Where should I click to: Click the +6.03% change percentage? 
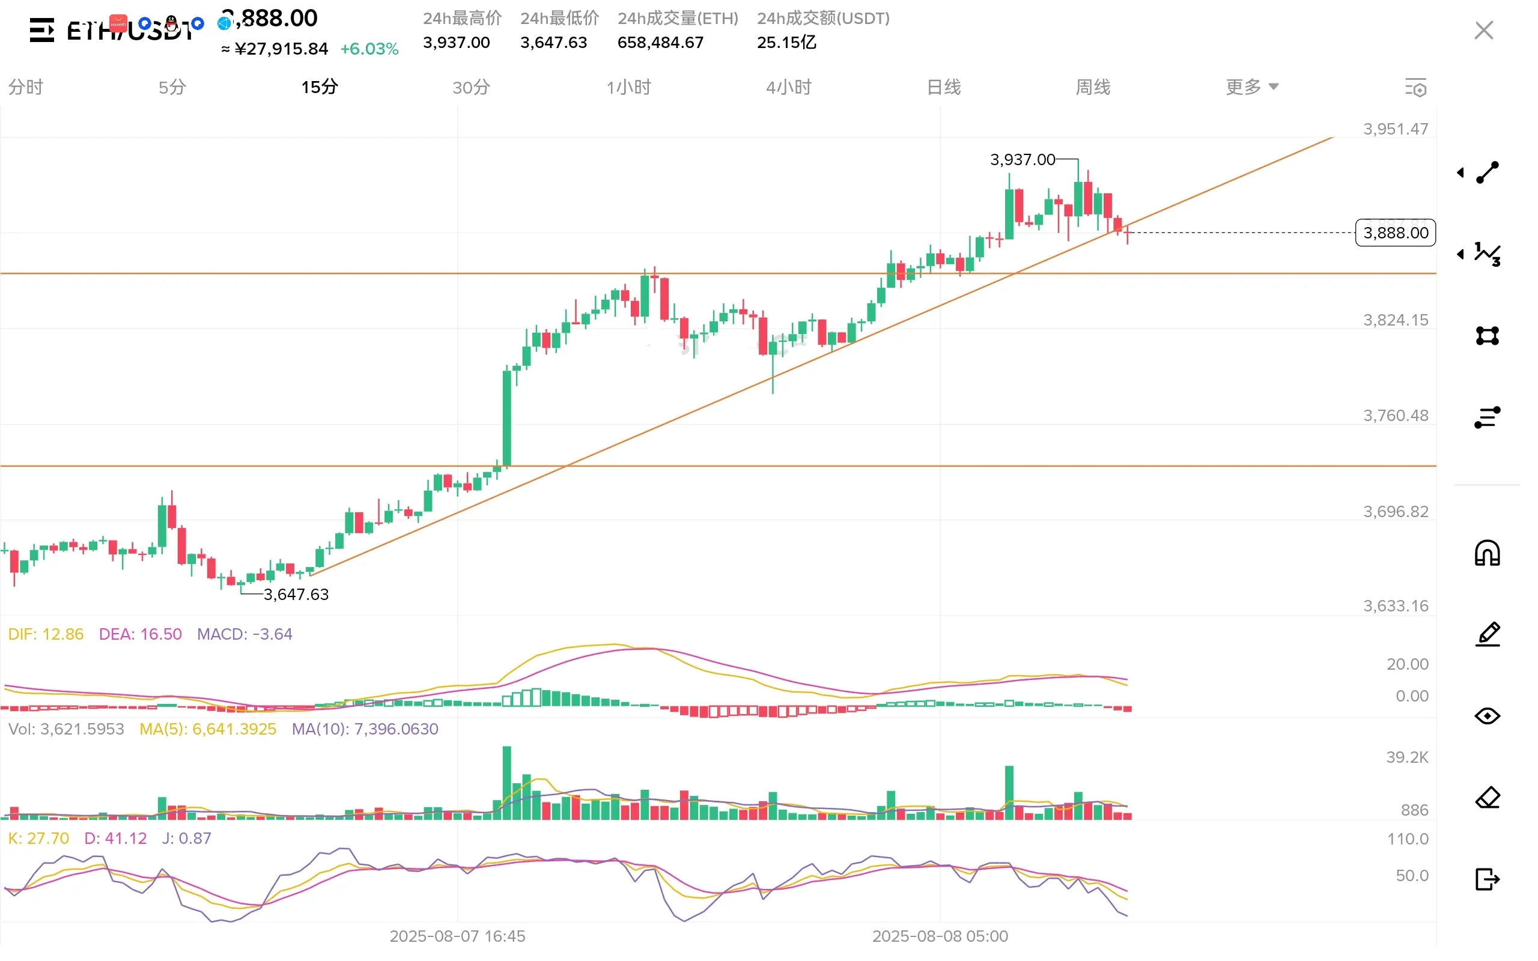[x=369, y=49]
